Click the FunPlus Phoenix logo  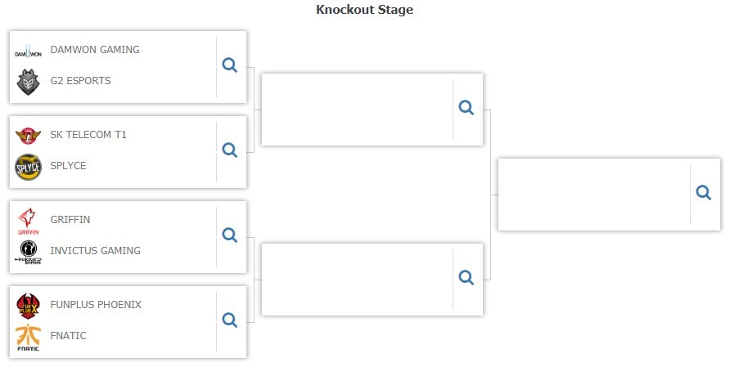click(x=29, y=306)
